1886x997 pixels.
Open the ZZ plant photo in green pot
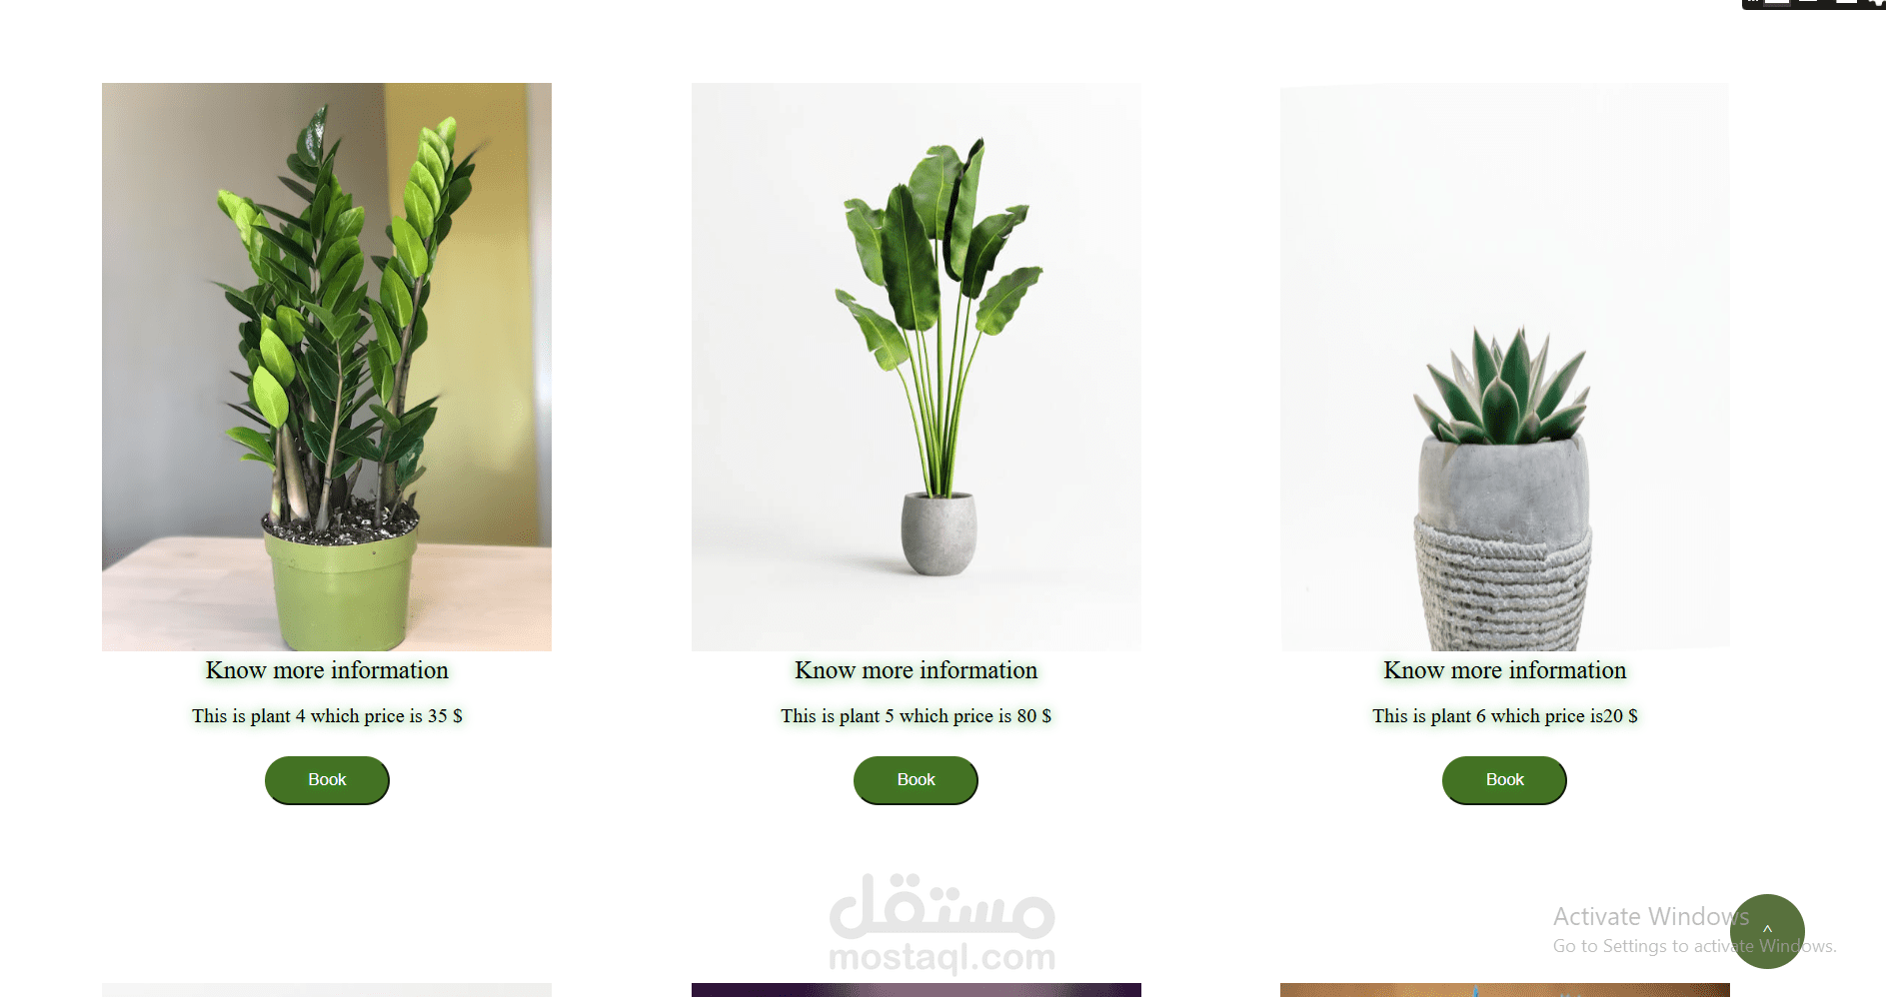click(327, 367)
